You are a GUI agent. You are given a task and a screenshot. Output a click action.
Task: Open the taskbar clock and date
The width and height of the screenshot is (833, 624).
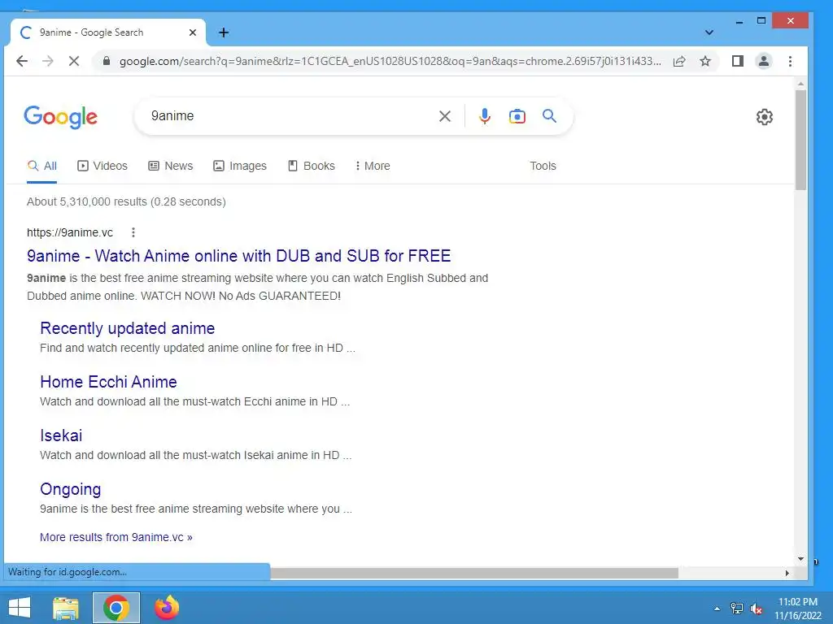click(797, 609)
